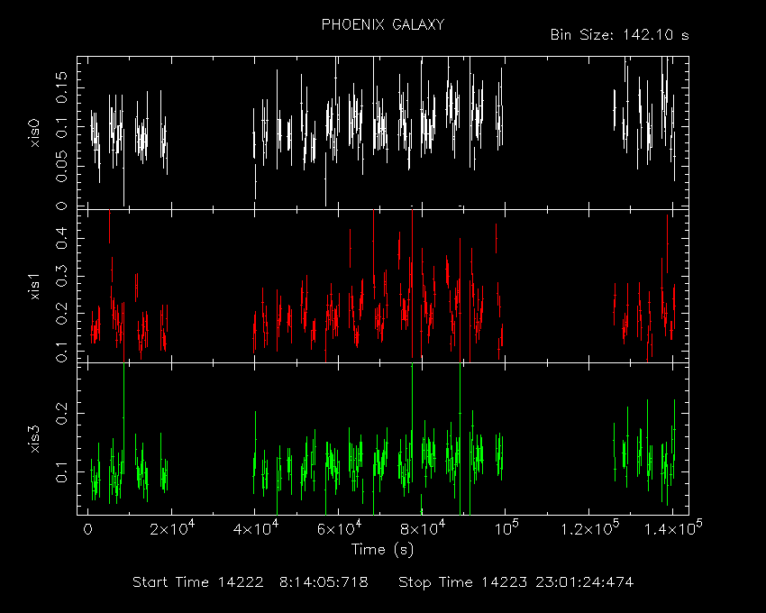Click the 8:14:05:718 start timestamp
Screen dimensions: 766x613
click(324, 582)
